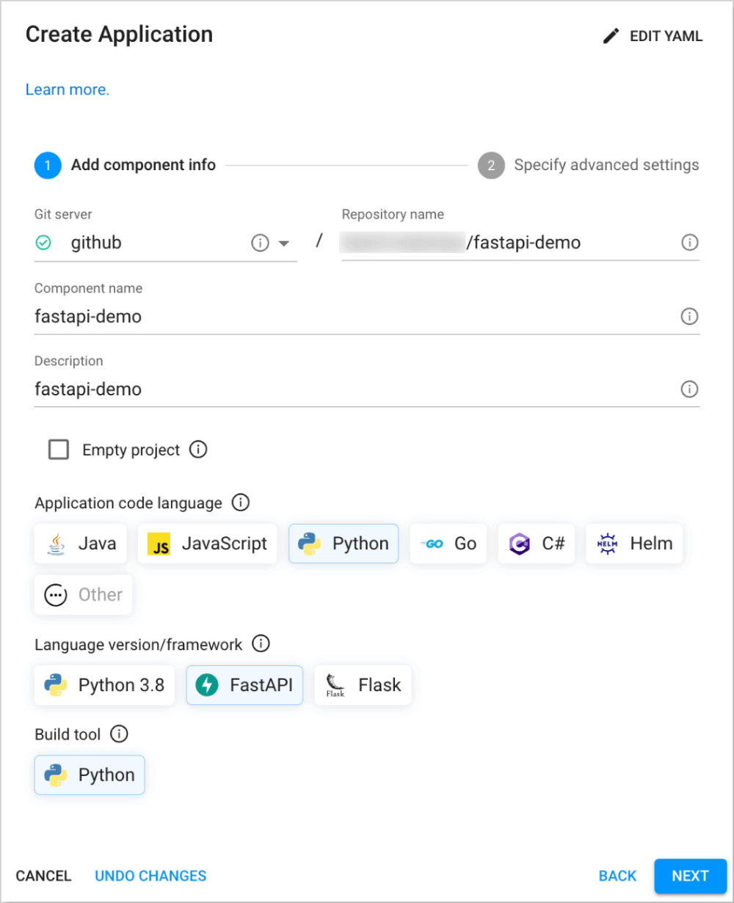
Task: Select the Flask framework option
Action: 363,685
